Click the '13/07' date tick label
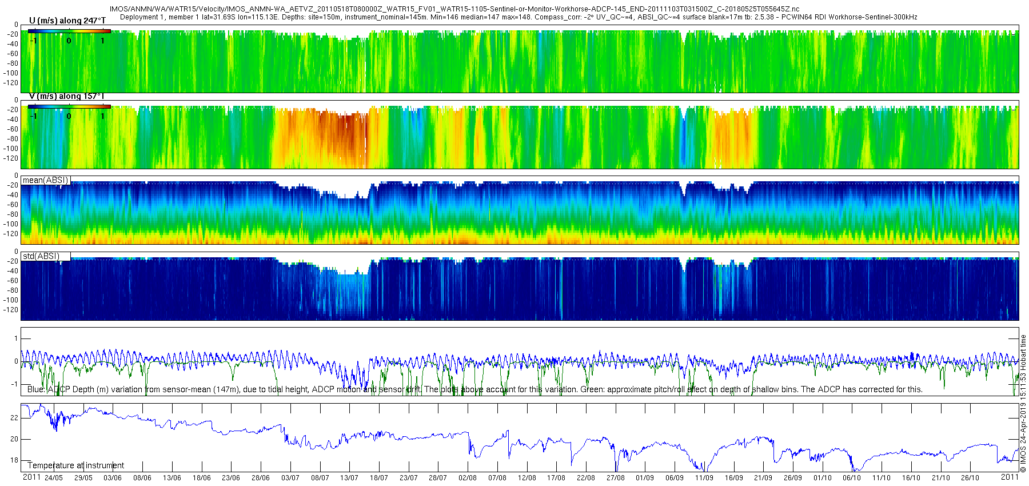 [x=349, y=478]
